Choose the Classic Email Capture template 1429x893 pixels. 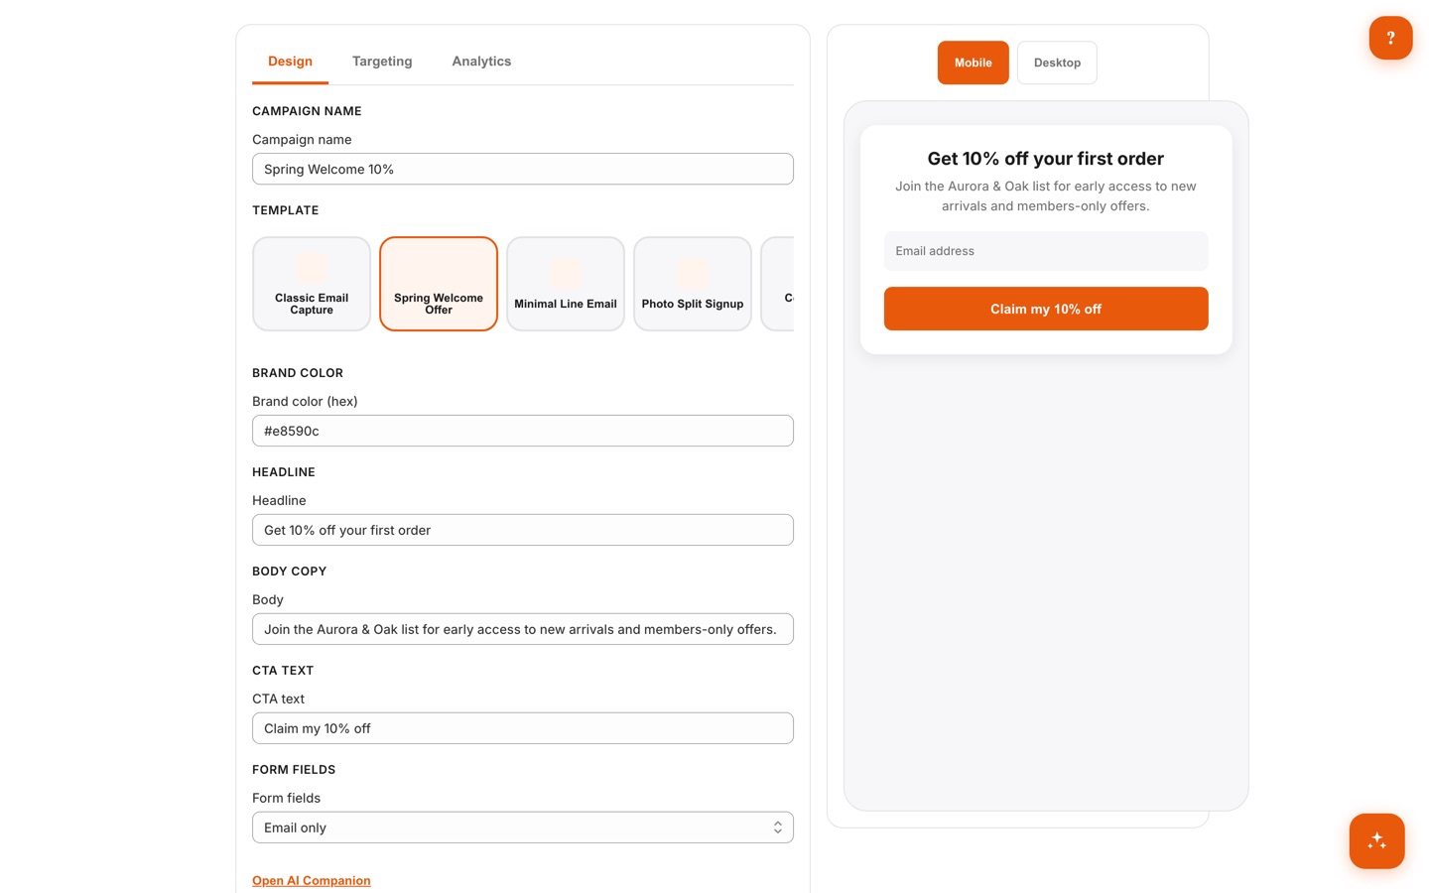[312, 284]
